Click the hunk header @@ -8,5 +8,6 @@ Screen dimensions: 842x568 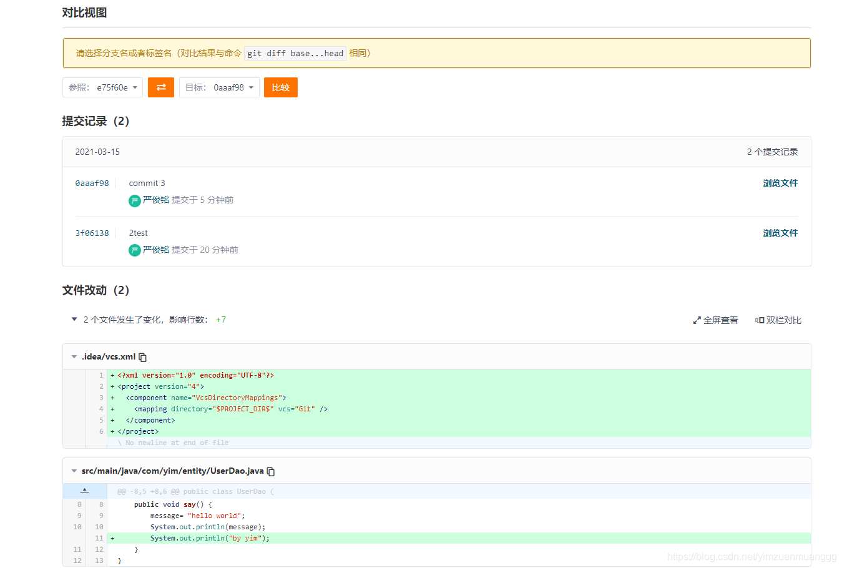tap(195, 491)
